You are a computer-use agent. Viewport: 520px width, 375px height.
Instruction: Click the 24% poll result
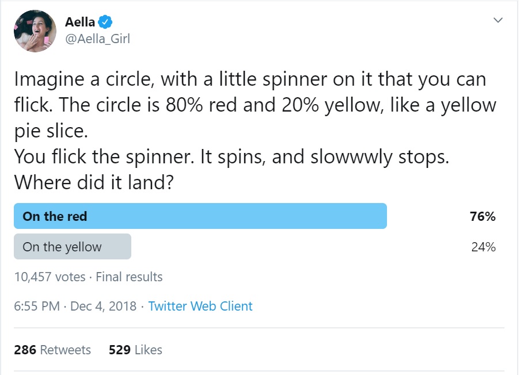(483, 247)
